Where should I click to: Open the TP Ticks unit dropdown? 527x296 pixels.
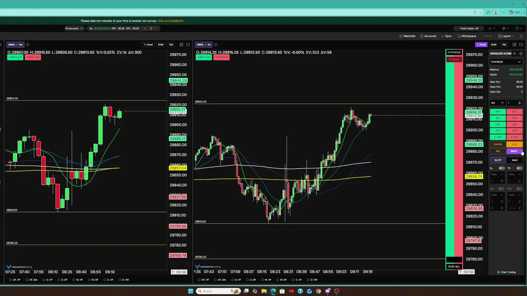[x=515, y=174]
